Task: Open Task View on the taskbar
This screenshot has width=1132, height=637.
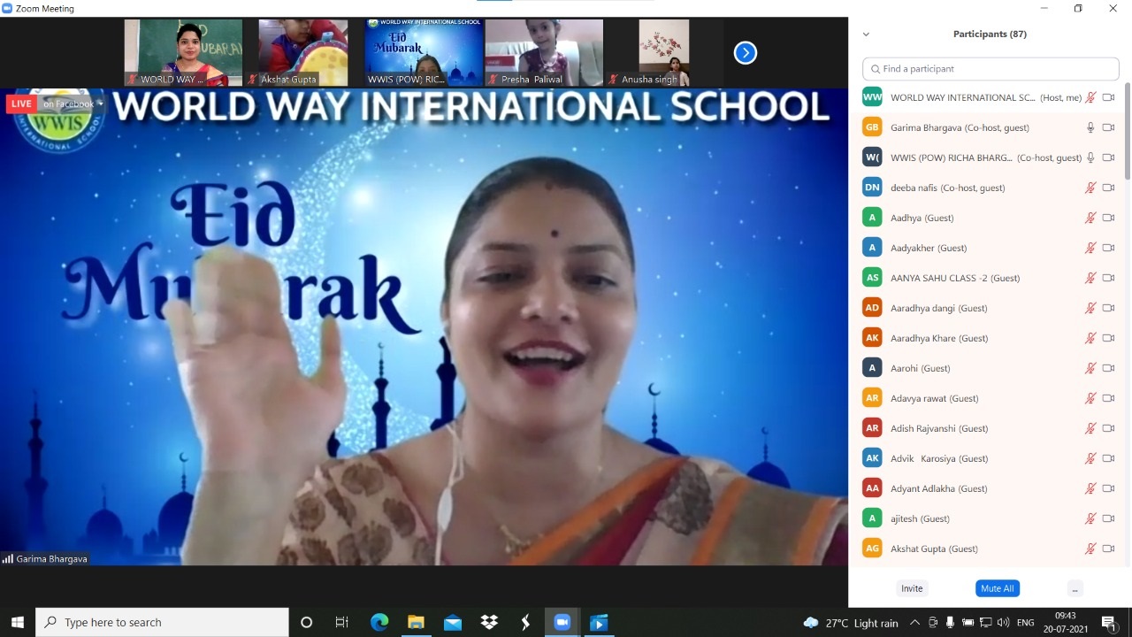Action: tap(342, 623)
